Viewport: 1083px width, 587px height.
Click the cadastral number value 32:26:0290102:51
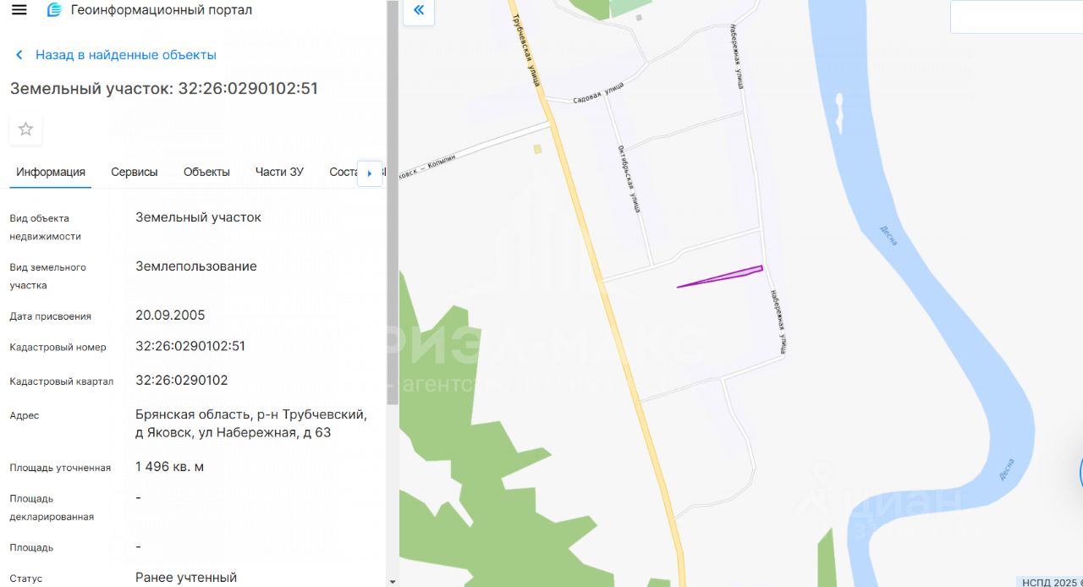click(190, 346)
